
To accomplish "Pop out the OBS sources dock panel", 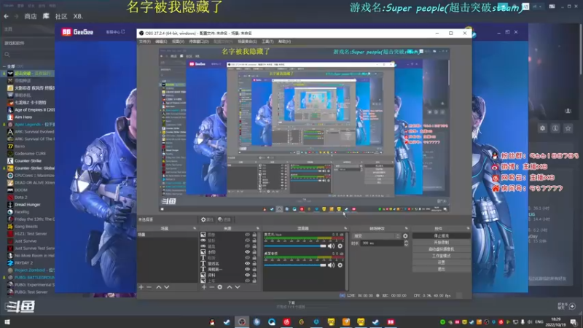I will click(258, 228).
